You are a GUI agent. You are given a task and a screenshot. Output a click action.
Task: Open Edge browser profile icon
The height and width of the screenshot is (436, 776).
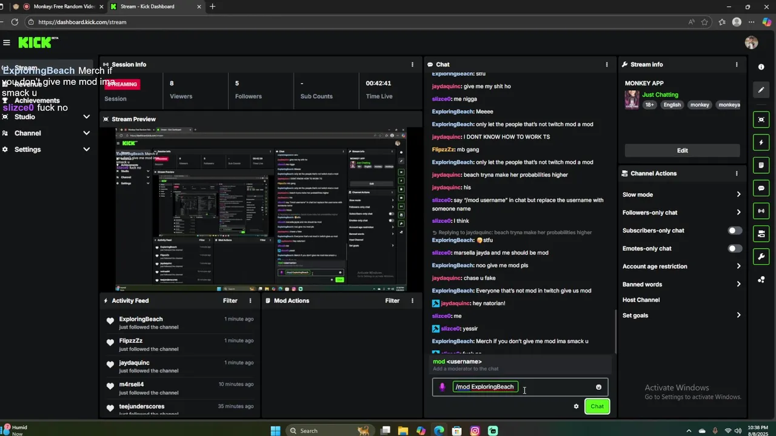pos(737,22)
